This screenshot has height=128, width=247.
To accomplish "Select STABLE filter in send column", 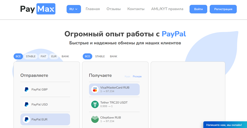I will coord(31,56).
